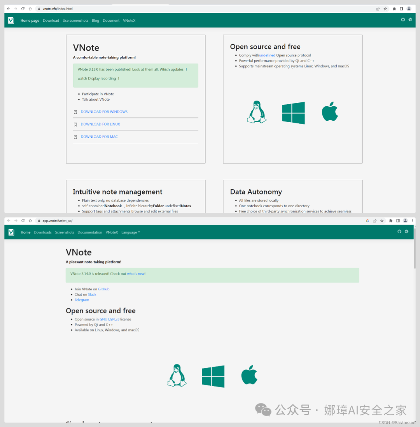This screenshot has height=427, width=420.
Task: Bookmark the vnote.info page with star icon
Action: (x=385, y=9)
